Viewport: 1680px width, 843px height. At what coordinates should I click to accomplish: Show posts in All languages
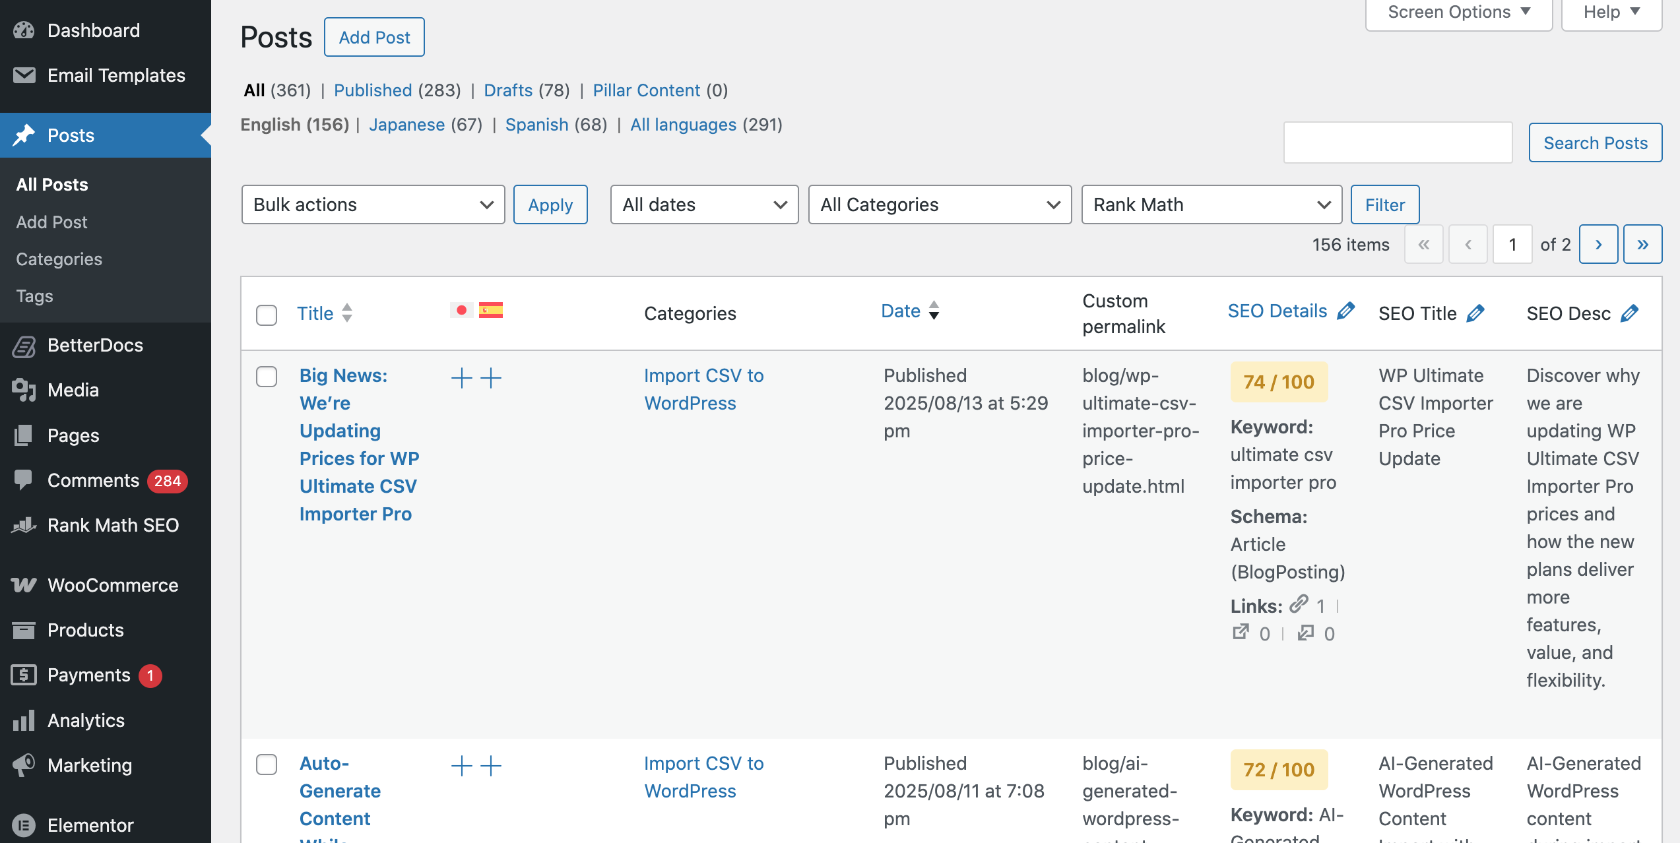coord(683,125)
